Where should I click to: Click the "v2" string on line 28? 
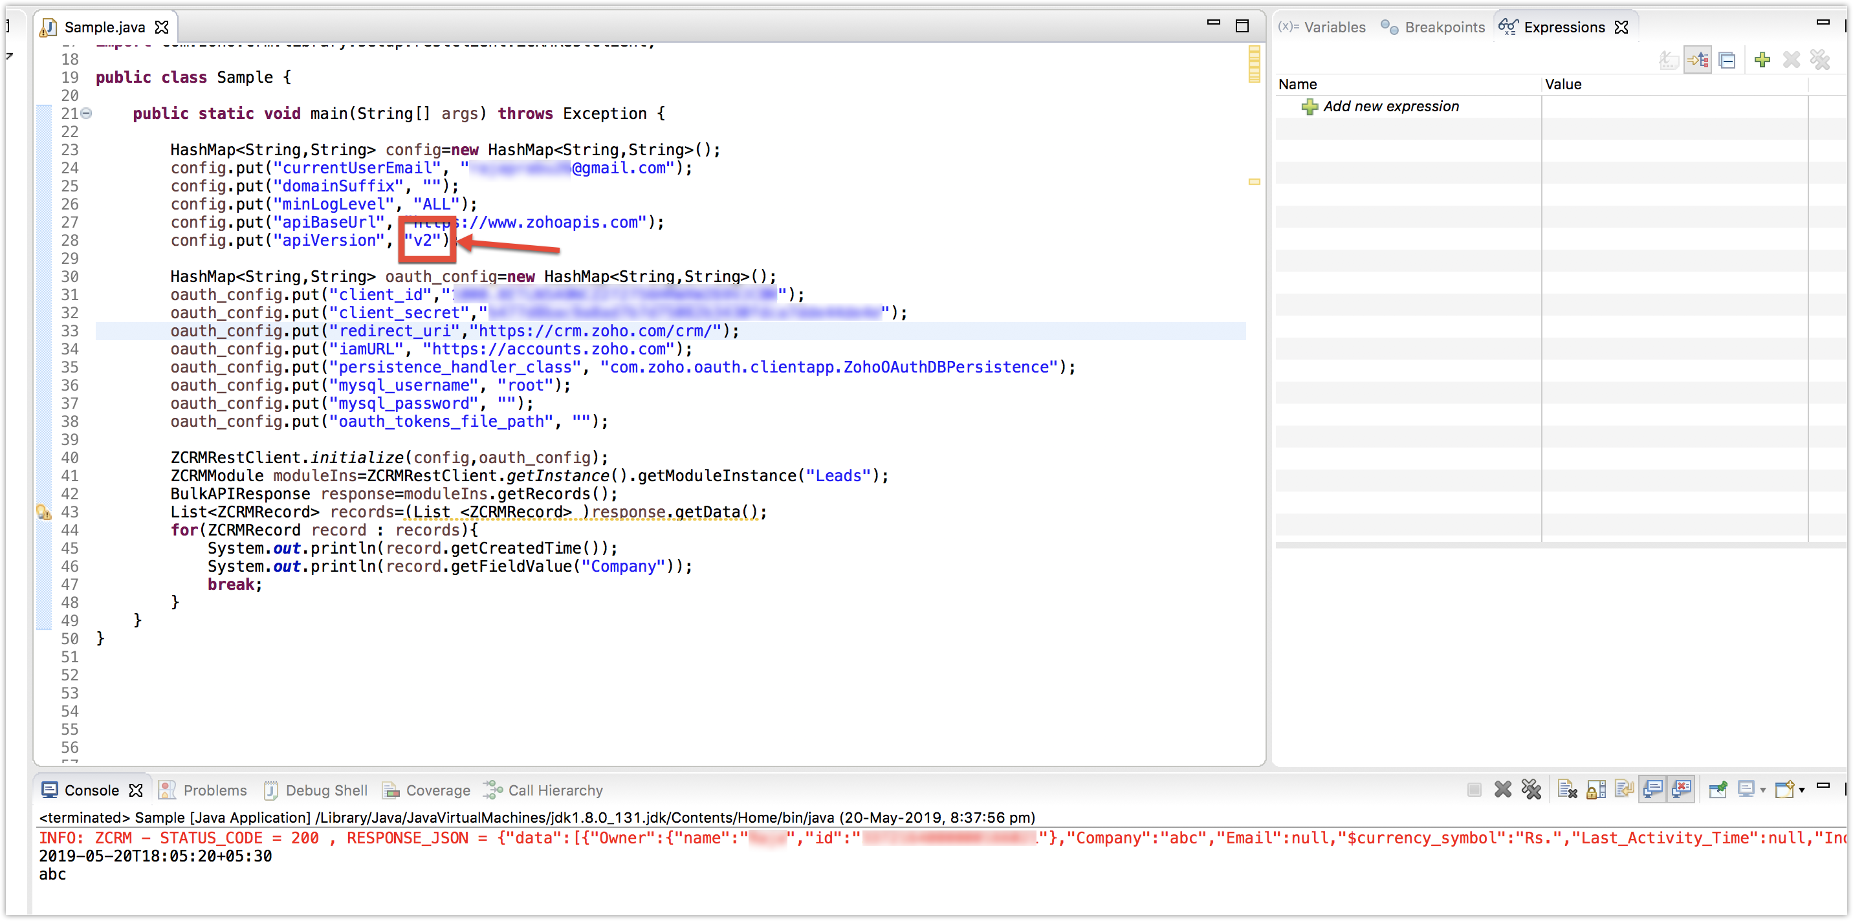tap(422, 240)
